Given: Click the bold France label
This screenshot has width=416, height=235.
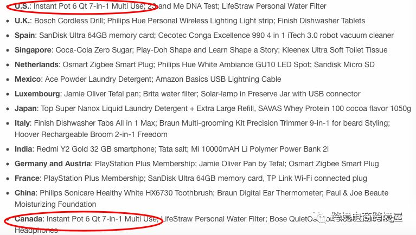Looking at the screenshot, I should [27, 178].
